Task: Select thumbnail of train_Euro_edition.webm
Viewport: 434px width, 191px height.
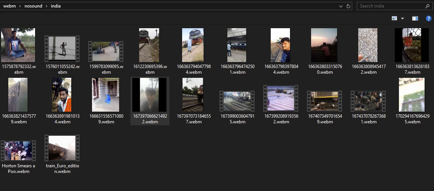Action: click(62, 148)
